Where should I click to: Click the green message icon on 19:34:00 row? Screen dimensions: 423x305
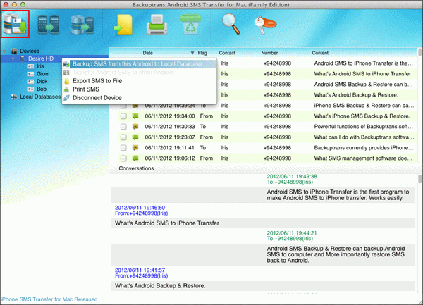pyautogui.click(x=135, y=116)
